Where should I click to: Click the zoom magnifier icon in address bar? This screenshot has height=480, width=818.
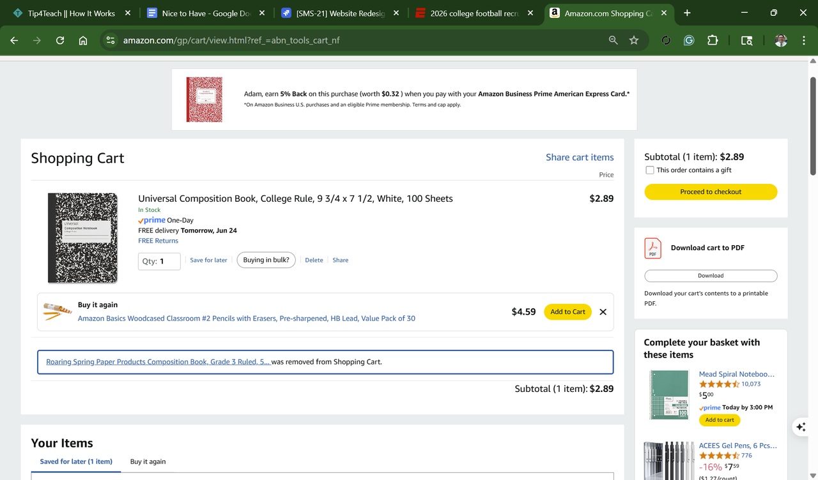tap(613, 40)
